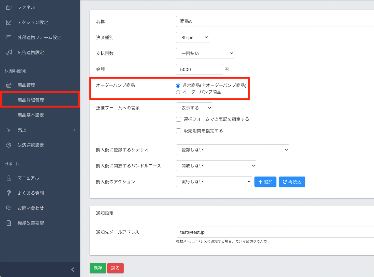Go to 商品基本設定 in the sidebar
Image resolution: width=374 pixels, height=277 pixels.
tap(31, 115)
